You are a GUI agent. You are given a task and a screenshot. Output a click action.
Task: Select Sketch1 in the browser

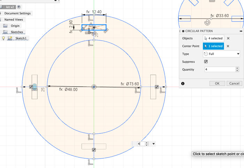pyautogui.click(x=21, y=38)
